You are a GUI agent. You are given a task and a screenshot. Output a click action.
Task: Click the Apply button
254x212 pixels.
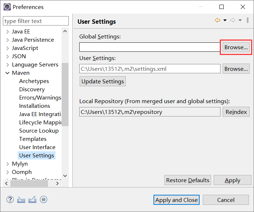(232, 180)
